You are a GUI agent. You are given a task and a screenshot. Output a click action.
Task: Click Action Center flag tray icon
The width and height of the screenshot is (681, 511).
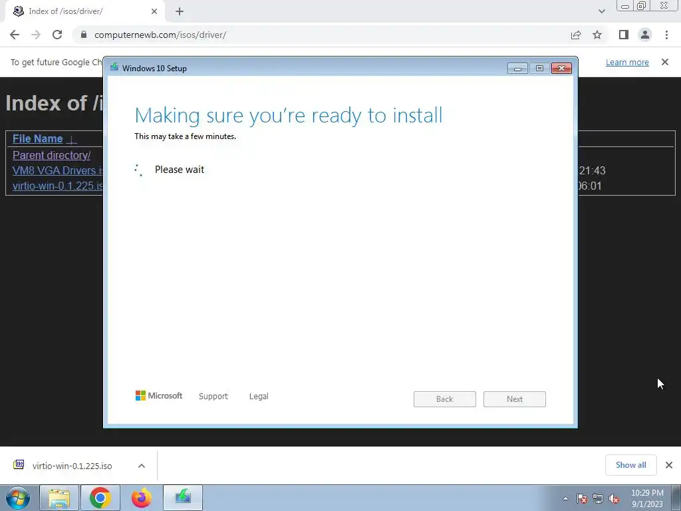point(582,498)
